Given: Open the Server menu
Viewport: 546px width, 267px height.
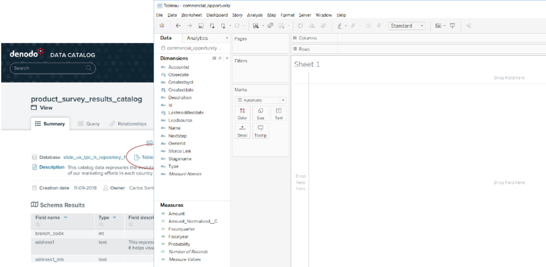Looking at the screenshot, I should [x=306, y=15].
